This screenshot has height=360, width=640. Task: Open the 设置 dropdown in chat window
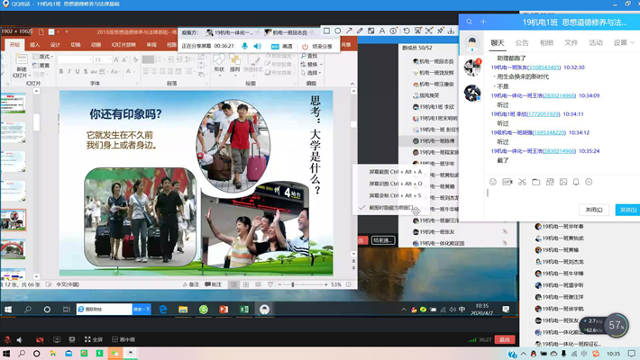pyautogui.click(x=623, y=42)
